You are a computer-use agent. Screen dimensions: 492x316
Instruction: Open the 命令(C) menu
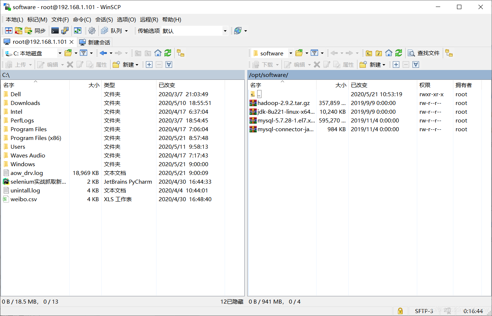click(x=82, y=20)
